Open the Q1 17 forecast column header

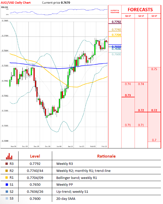(128, 16)
